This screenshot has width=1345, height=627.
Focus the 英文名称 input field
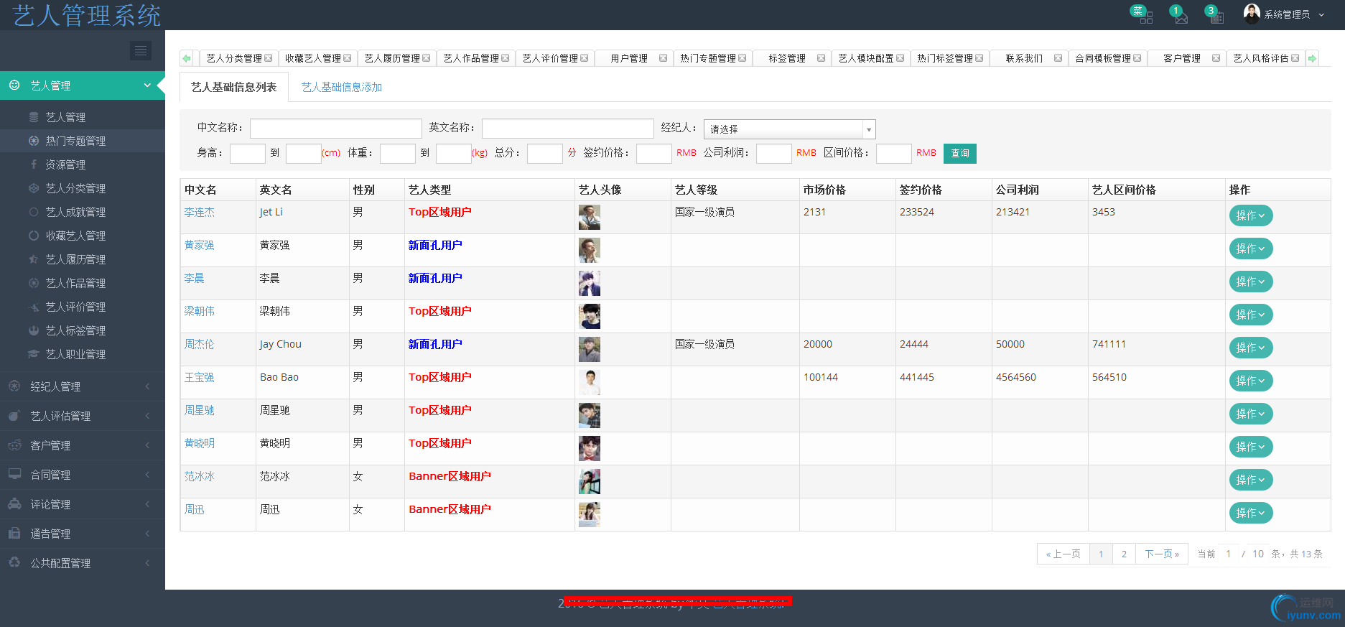567,129
